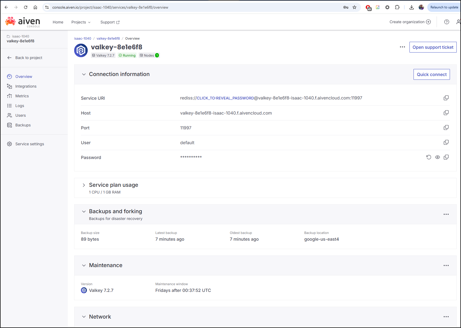
Task: Open Maintenance section more options
Action: (446, 265)
